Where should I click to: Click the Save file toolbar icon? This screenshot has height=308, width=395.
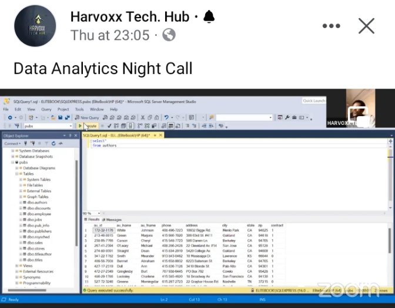pos(60,117)
